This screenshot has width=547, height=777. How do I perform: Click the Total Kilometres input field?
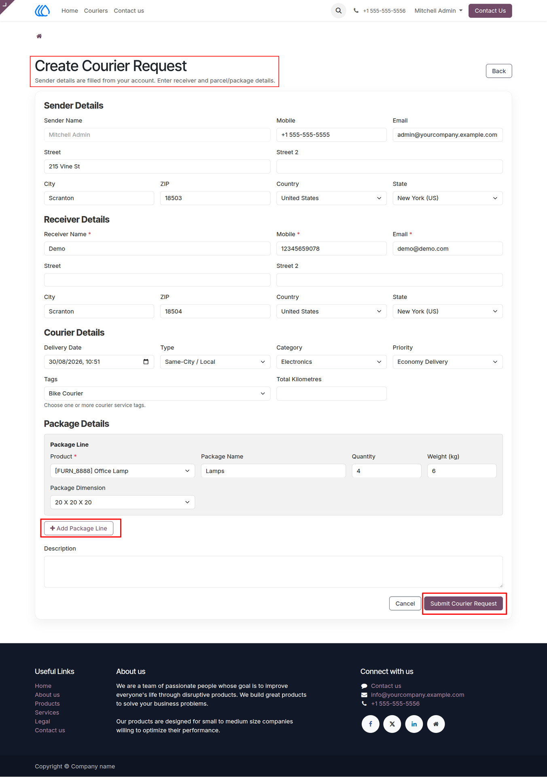331,393
